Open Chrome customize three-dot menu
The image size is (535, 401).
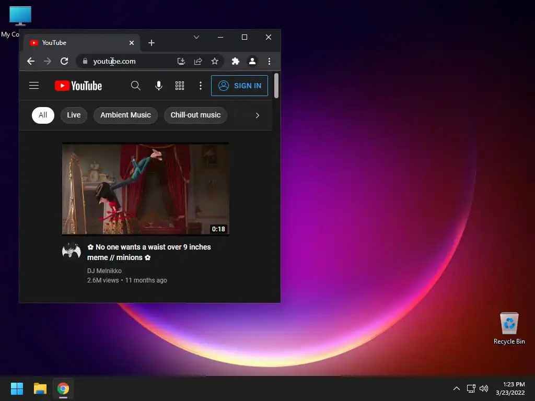click(269, 61)
